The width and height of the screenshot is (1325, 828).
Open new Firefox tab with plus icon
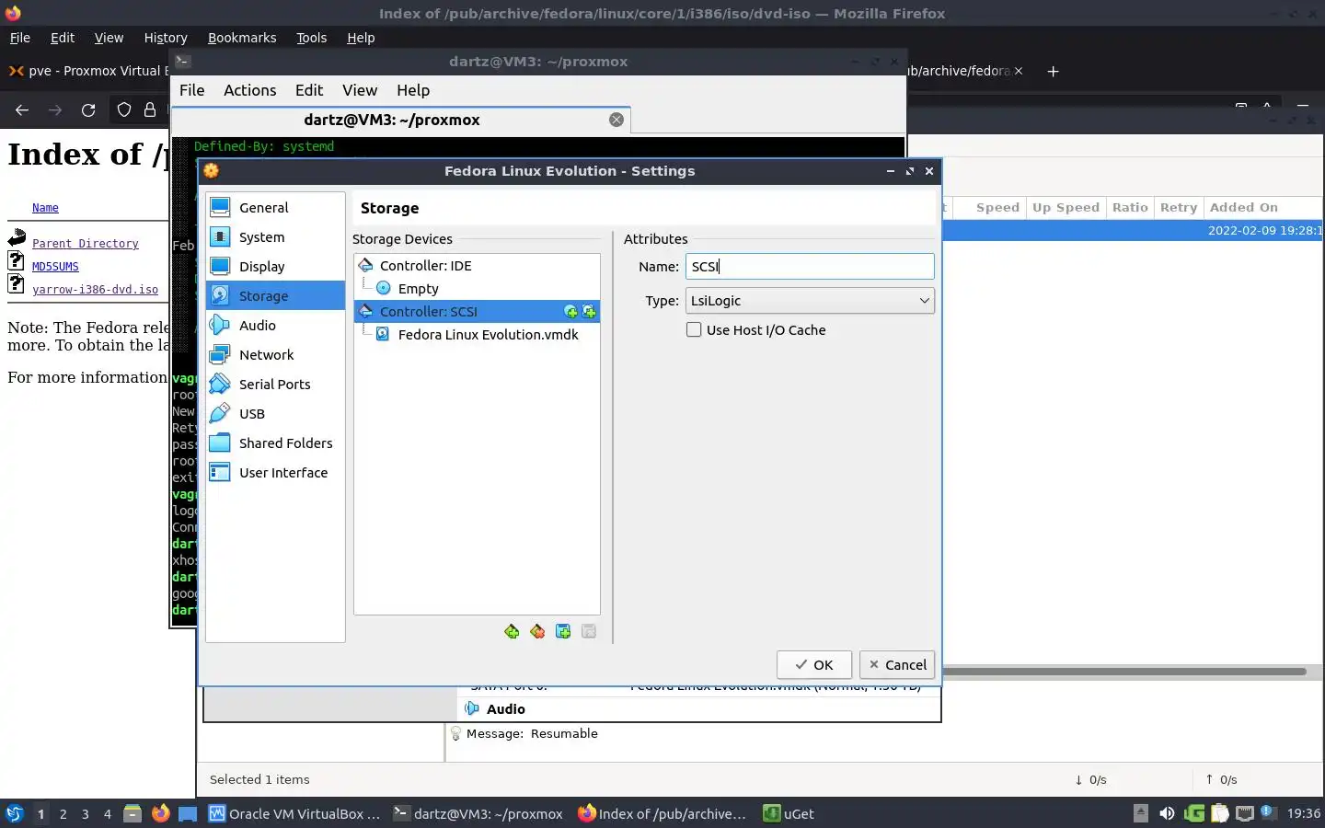(1054, 71)
